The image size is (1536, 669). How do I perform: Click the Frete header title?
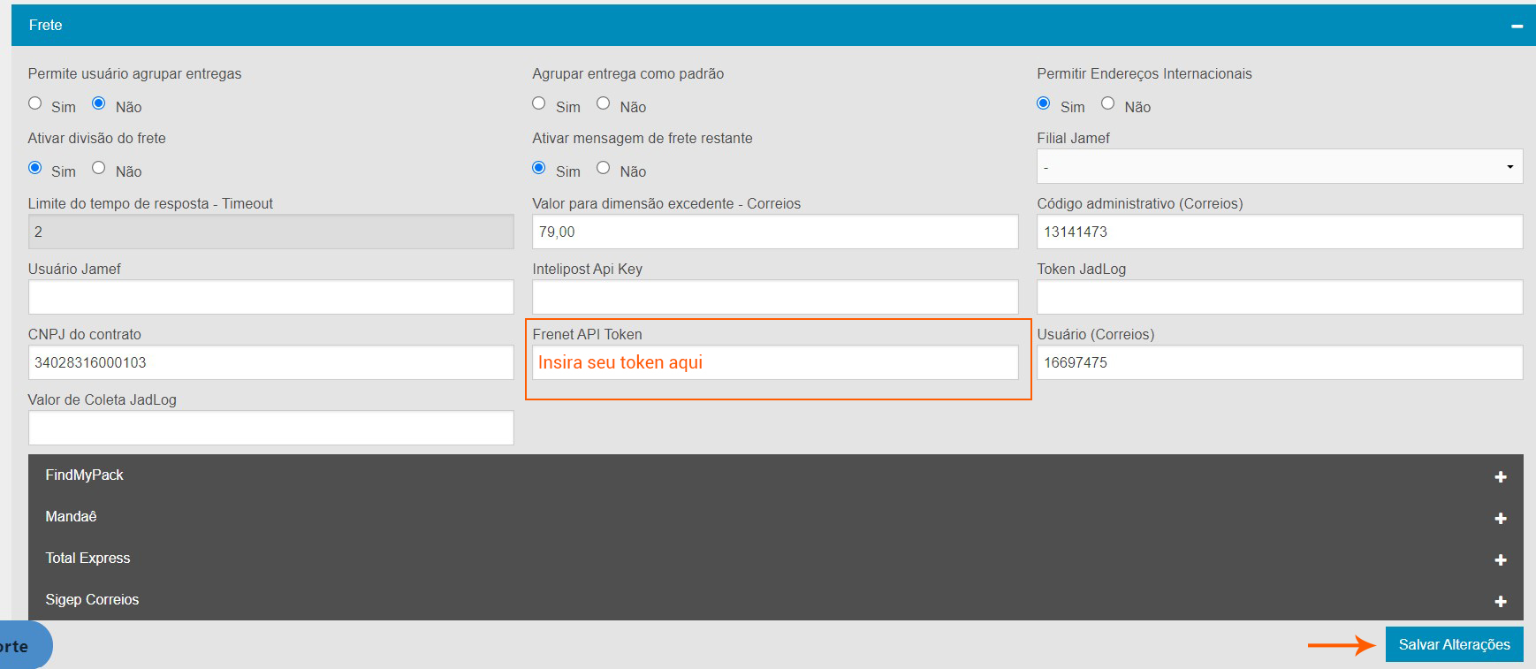click(46, 26)
